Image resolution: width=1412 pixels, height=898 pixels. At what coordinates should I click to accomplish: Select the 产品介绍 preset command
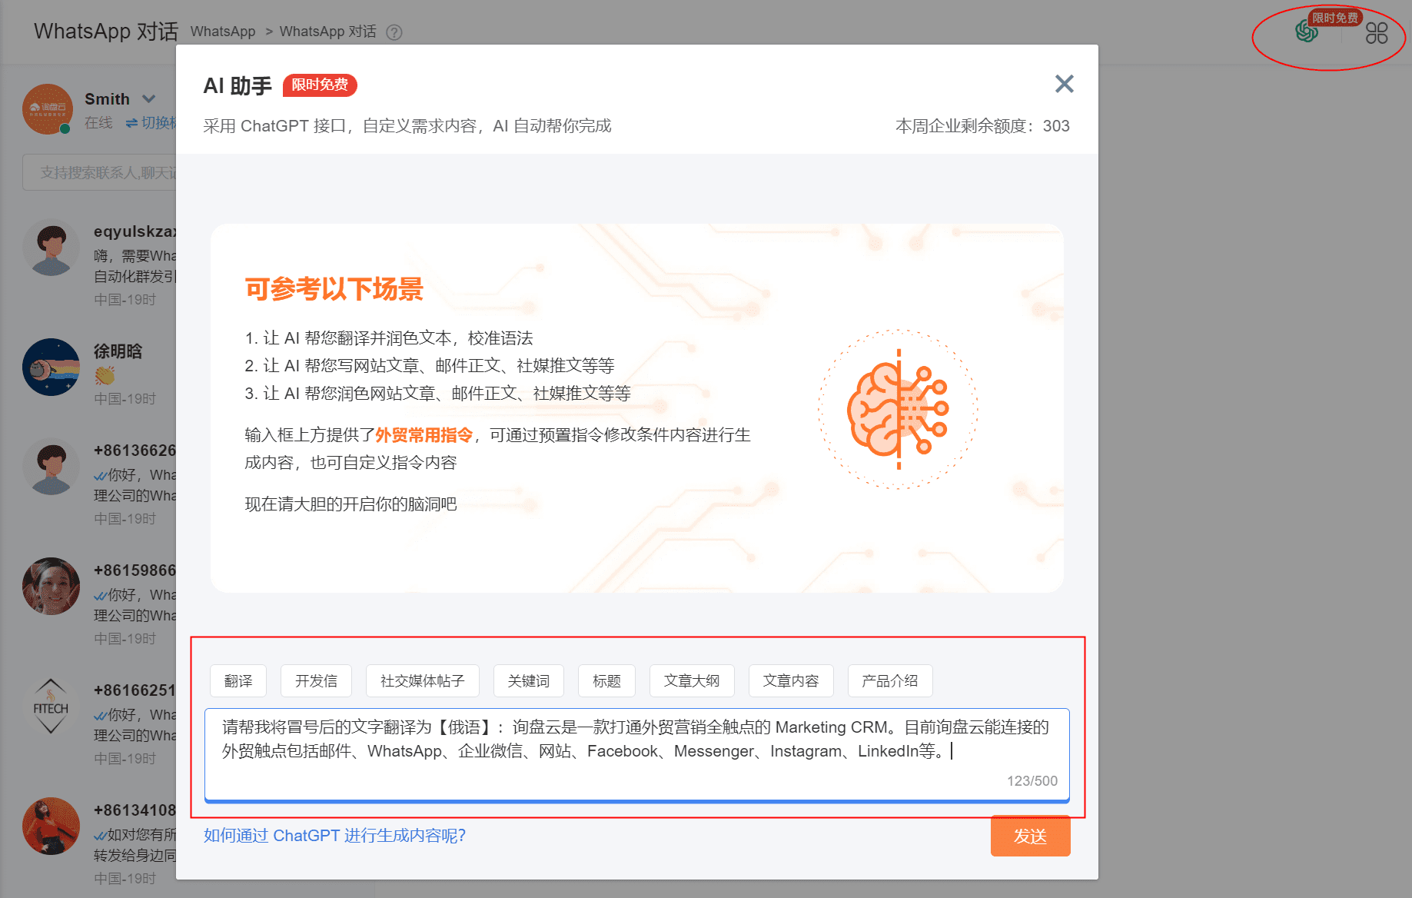[x=890, y=681]
